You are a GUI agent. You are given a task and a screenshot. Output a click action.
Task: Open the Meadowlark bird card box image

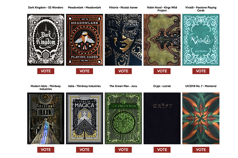click(x=85, y=40)
